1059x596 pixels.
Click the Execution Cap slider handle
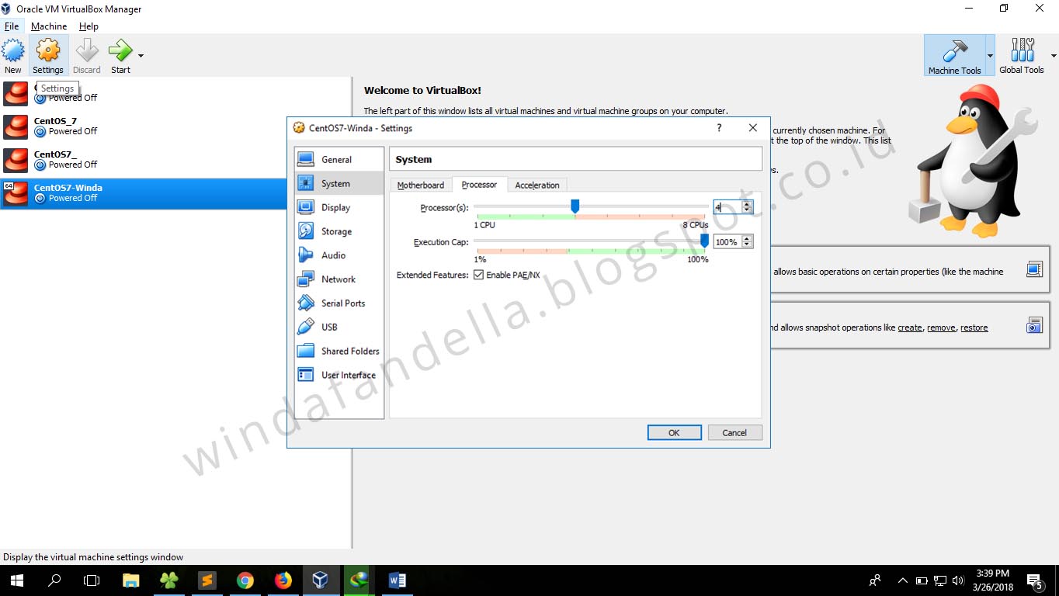pyautogui.click(x=704, y=241)
